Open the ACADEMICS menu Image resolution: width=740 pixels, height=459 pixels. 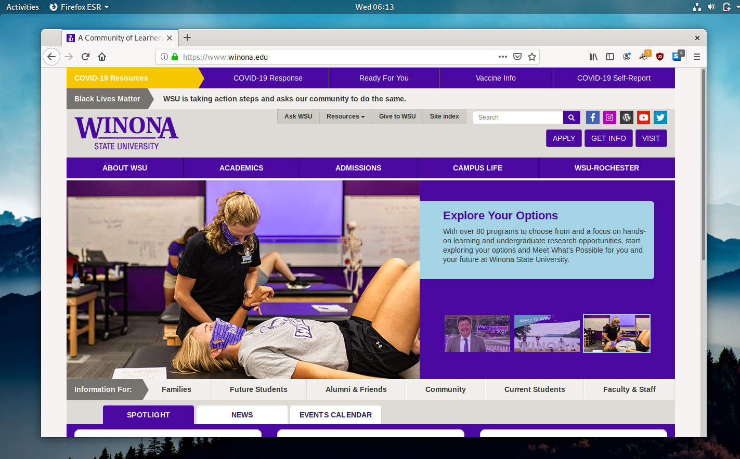tap(241, 168)
